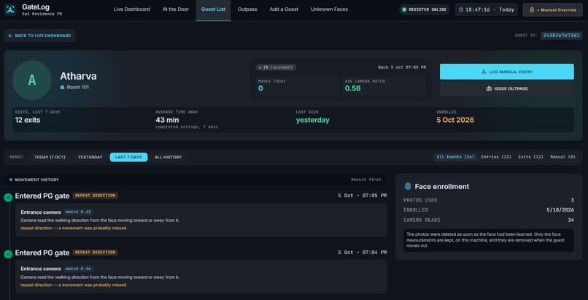Click Repeat Direction badge on 07:05 PM event
The width and height of the screenshot is (588, 300).
(x=96, y=196)
